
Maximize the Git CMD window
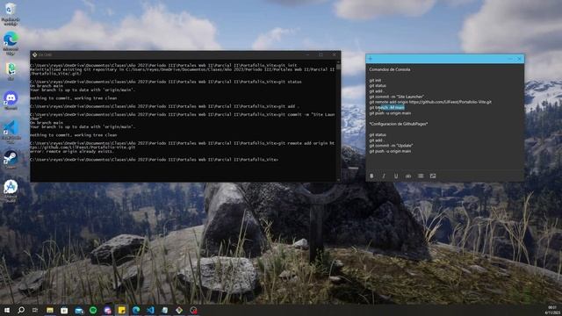click(321, 54)
